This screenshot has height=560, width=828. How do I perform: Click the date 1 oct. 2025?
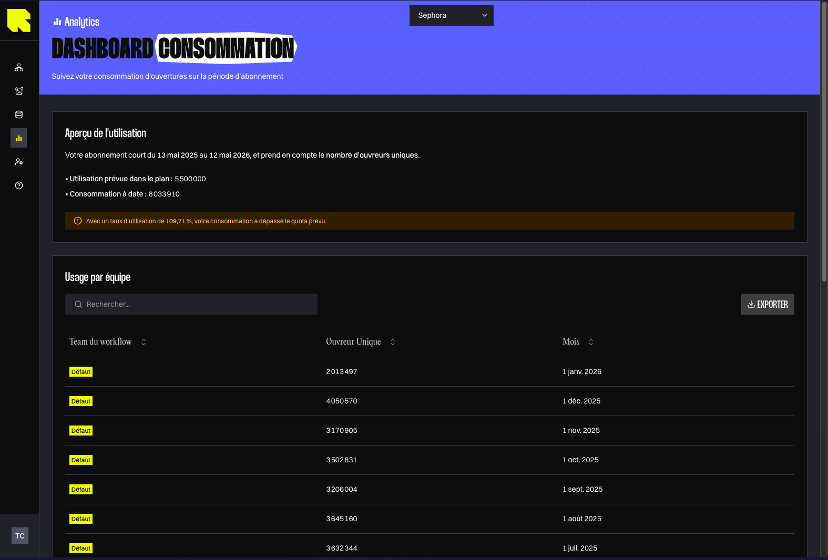(x=581, y=460)
